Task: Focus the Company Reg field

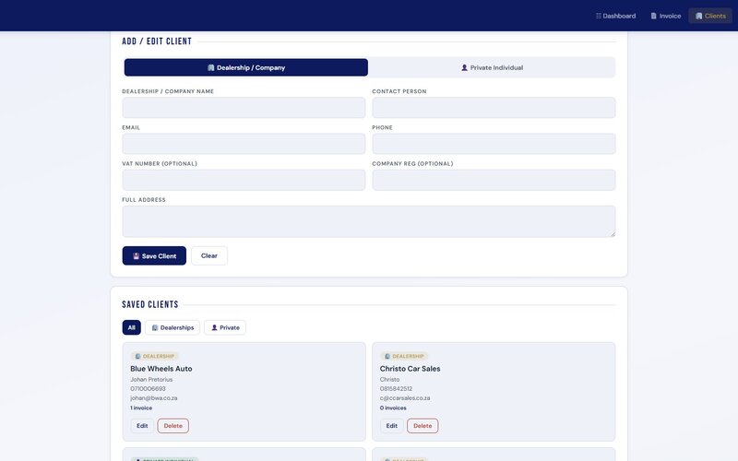Action: point(494,180)
